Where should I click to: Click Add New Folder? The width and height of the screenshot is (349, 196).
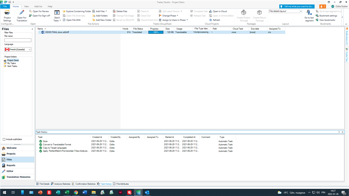click(102, 20)
